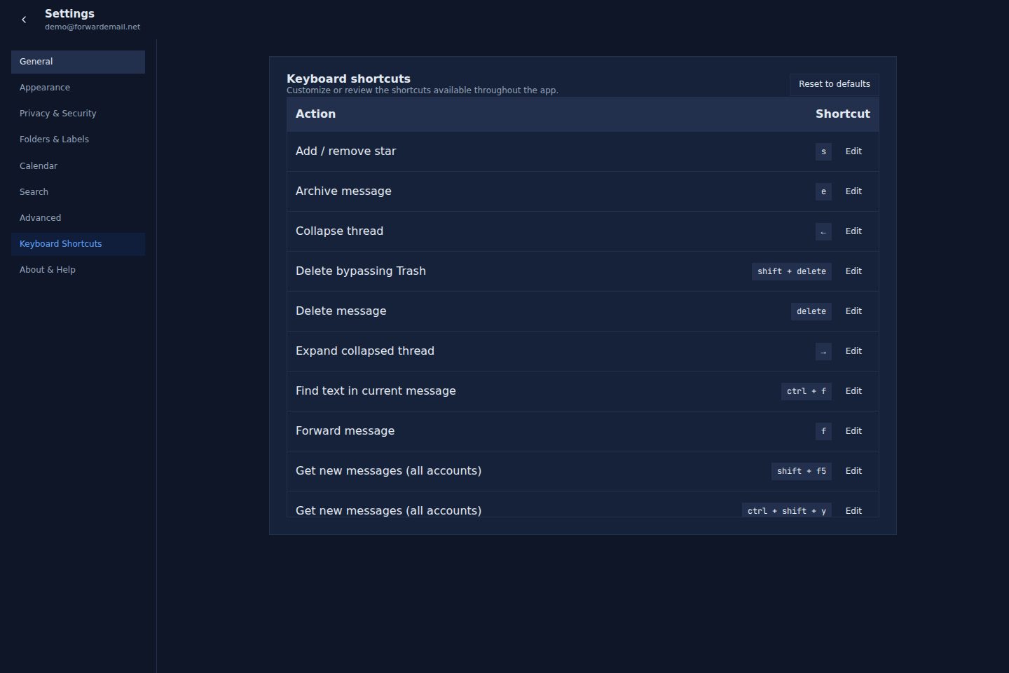Screen dimensions: 1009x673
Task: Edit the Add / remove star shortcut
Action: point(853,151)
